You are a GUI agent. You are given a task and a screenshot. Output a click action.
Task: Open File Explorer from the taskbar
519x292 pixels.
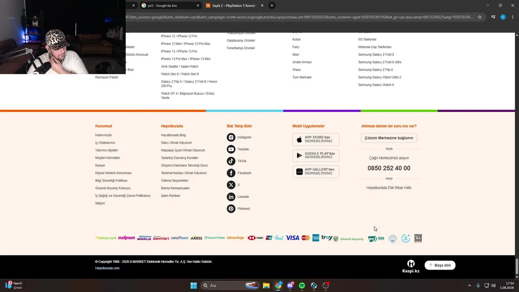point(266,286)
